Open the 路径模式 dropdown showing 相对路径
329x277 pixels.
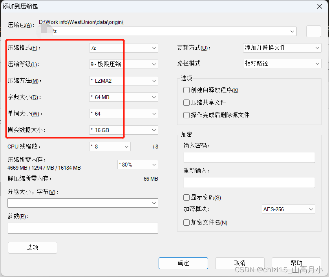pyautogui.click(x=282, y=63)
